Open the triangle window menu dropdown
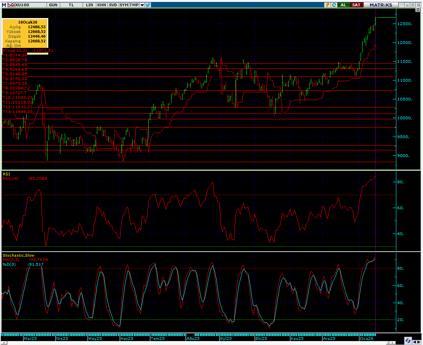 402,5
